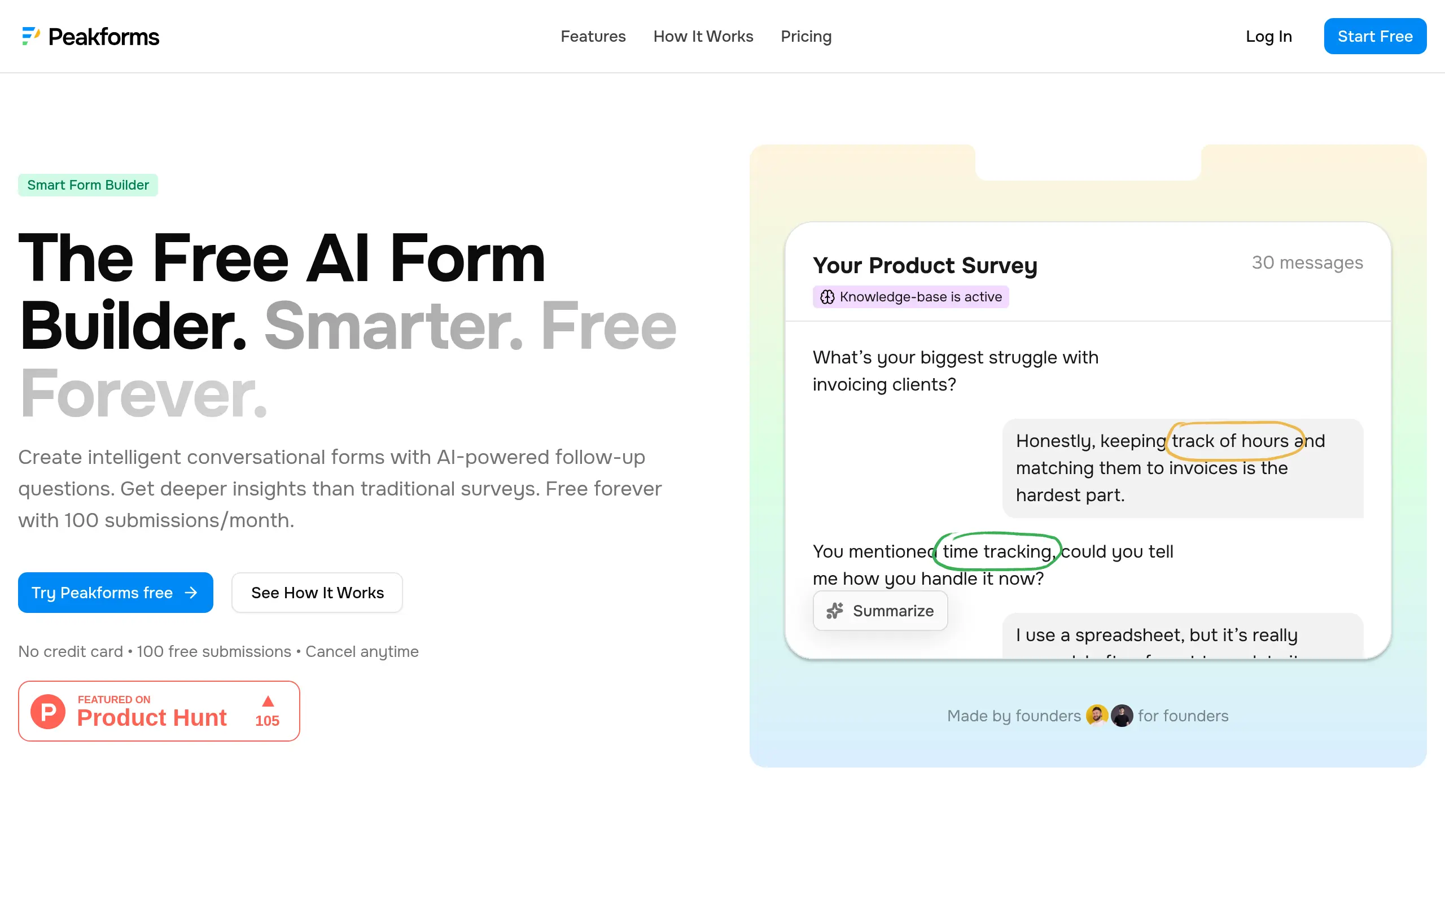
Task: Click the Product Hunt upvote triangle
Action: click(x=268, y=701)
